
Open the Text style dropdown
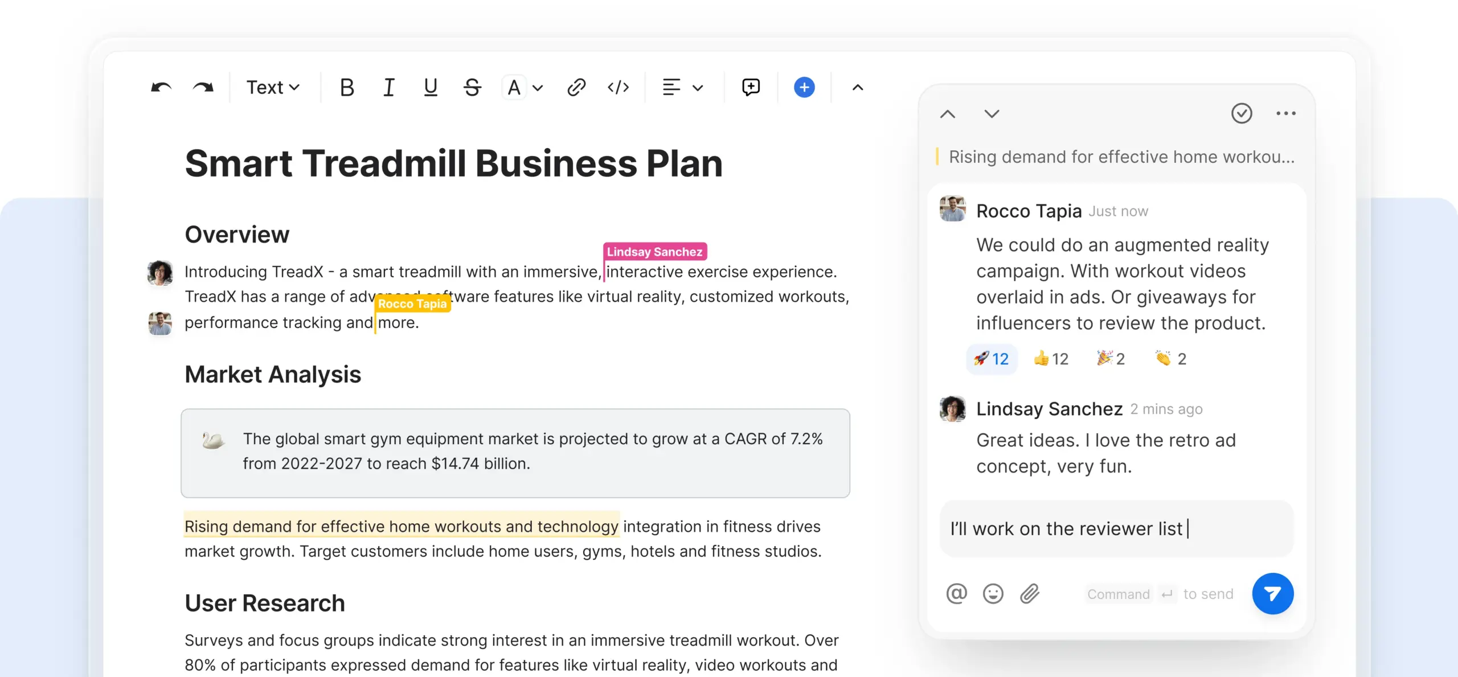(x=273, y=88)
